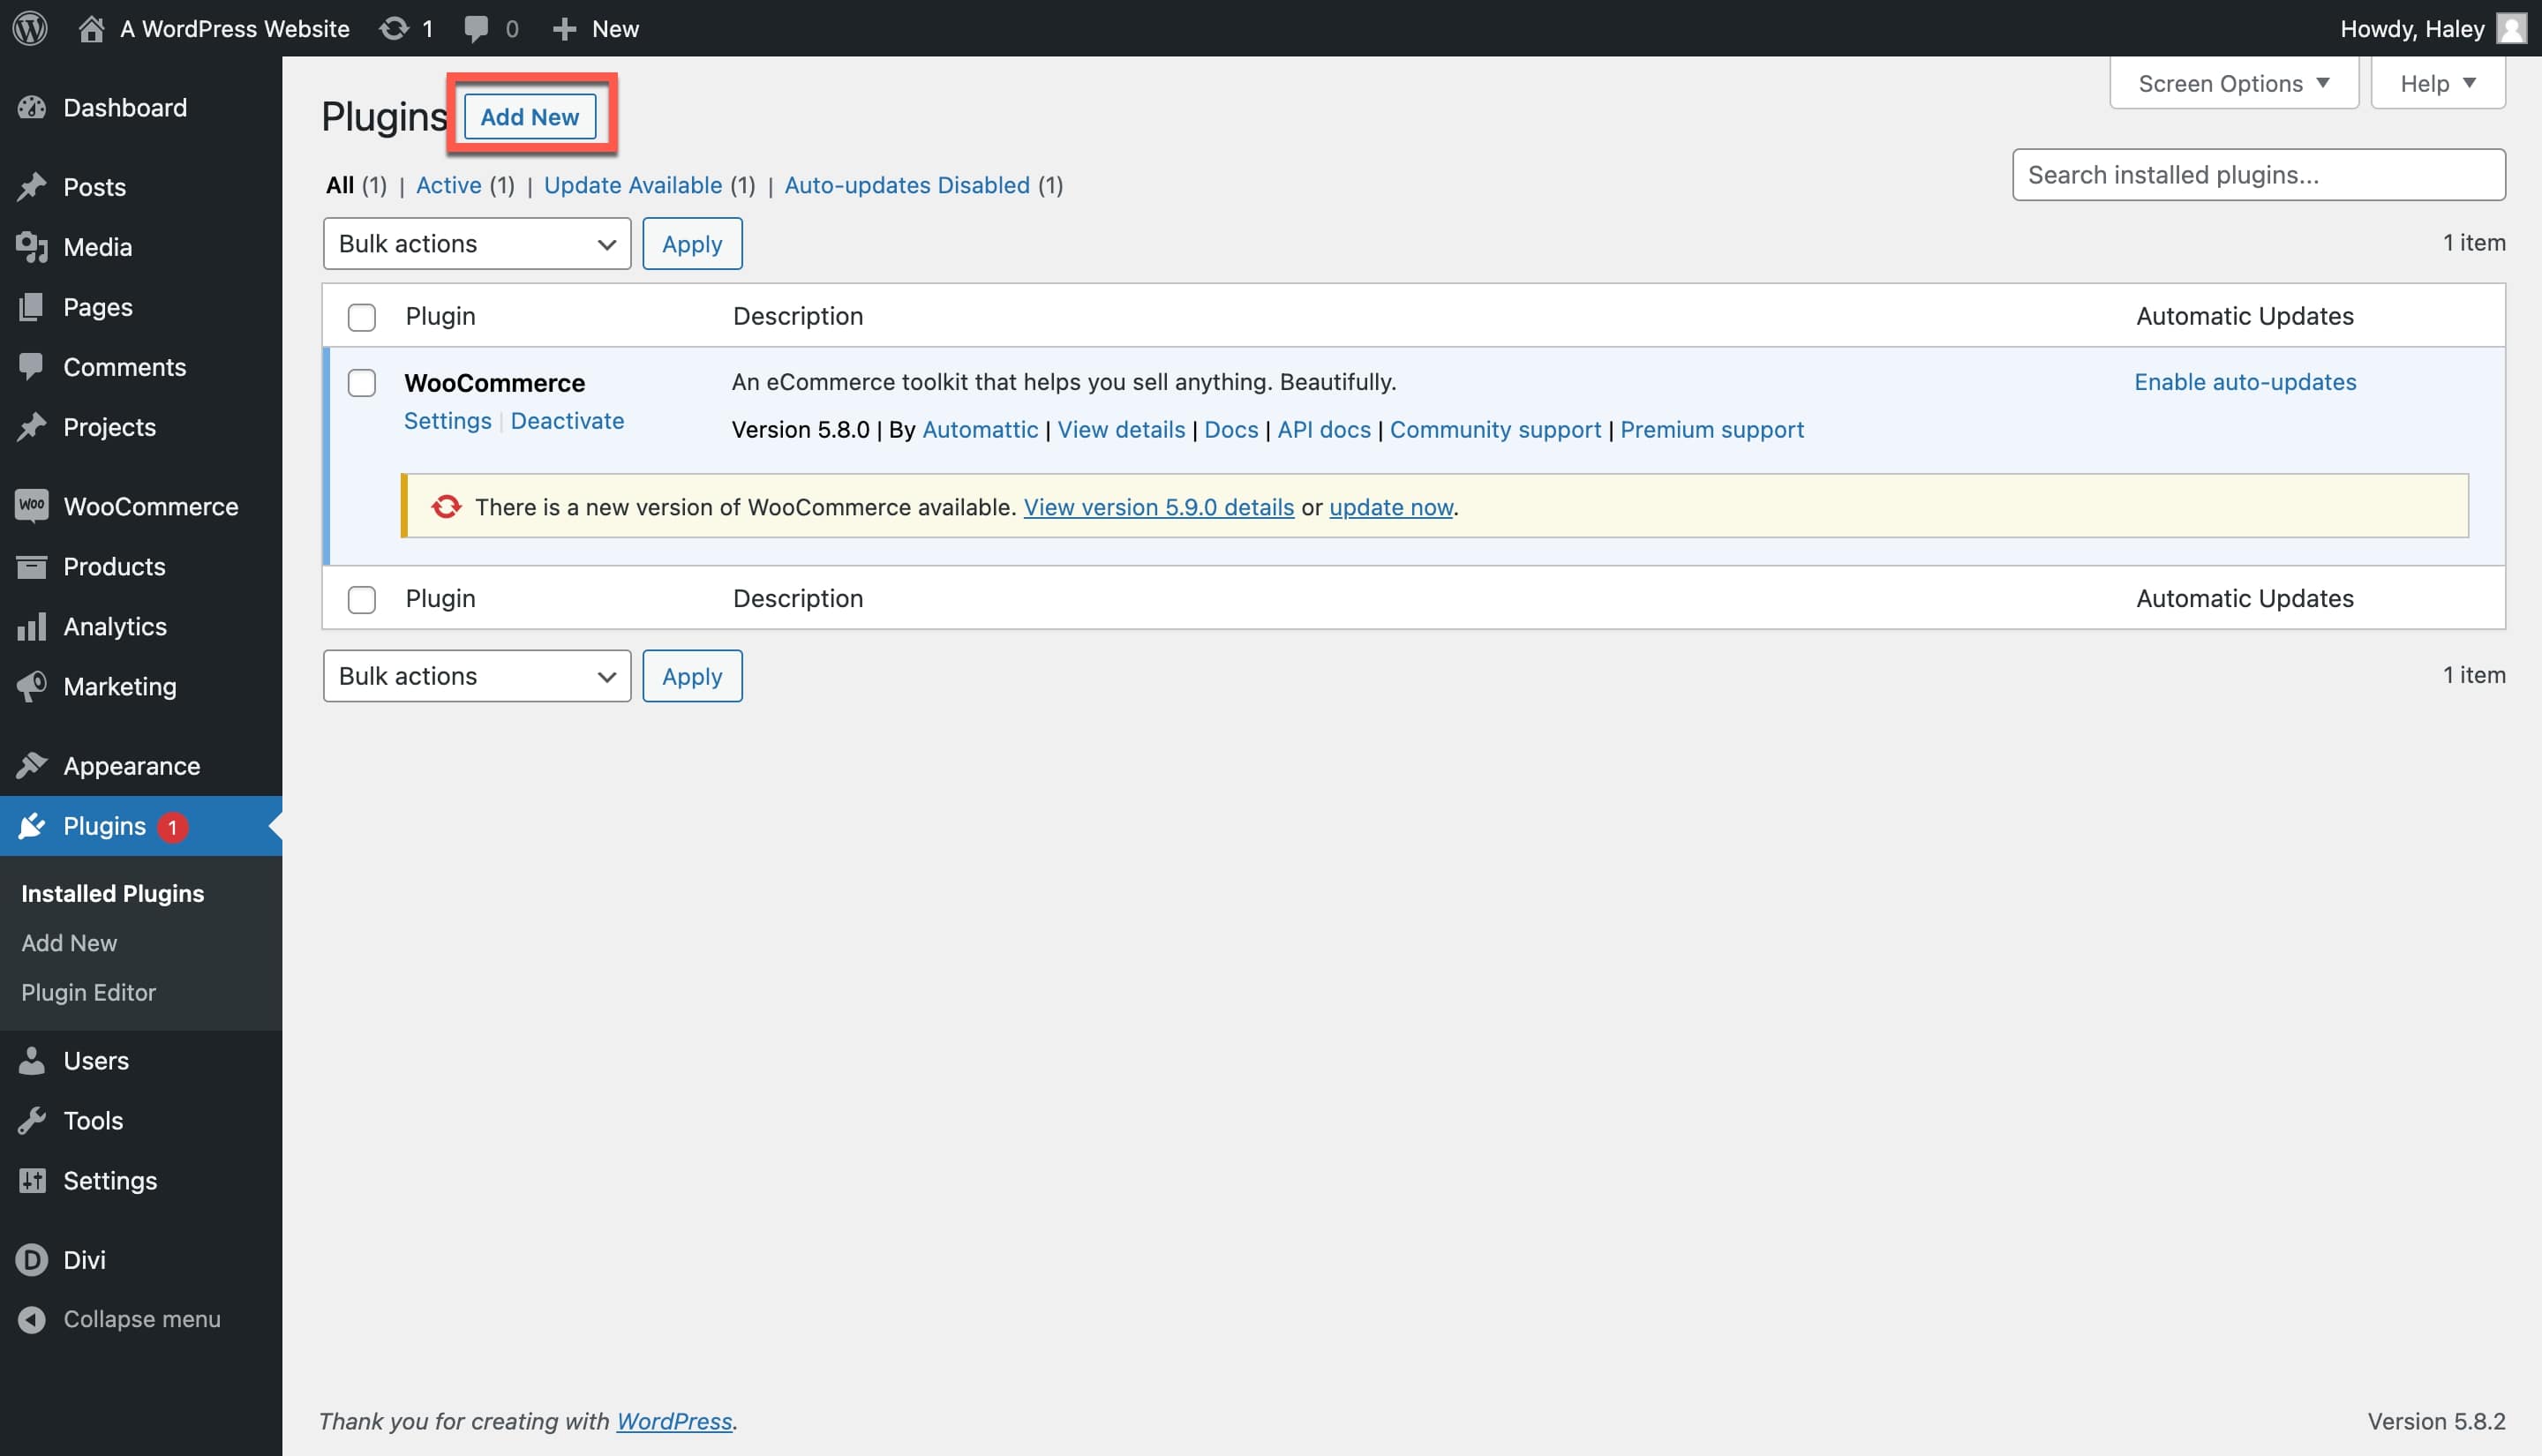Screen dimensions: 2542x1456
Task: Click the update now link
Action: point(1391,507)
